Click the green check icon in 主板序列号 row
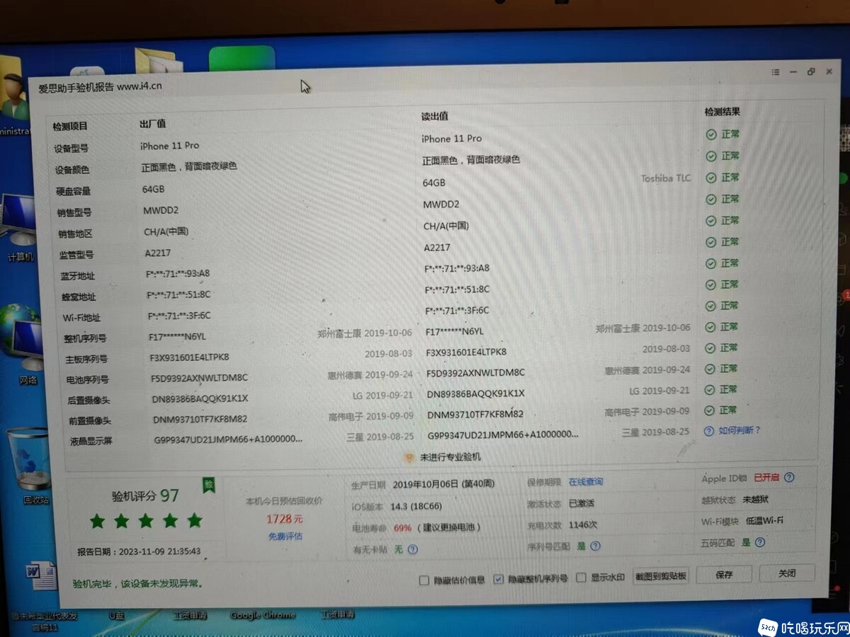850x637 pixels. point(710,348)
